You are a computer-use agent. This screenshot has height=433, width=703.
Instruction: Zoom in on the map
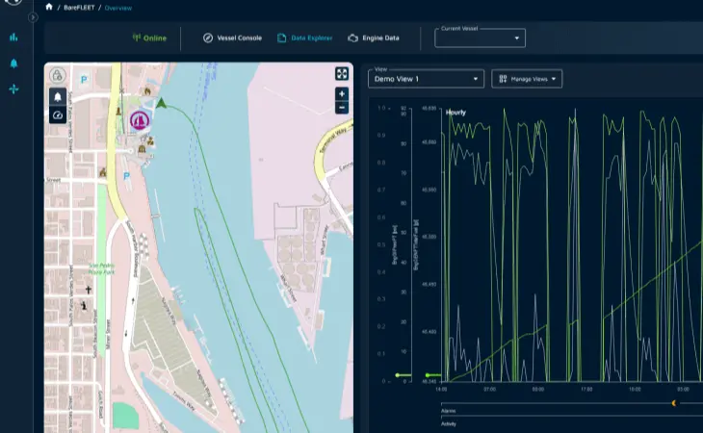[342, 94]
